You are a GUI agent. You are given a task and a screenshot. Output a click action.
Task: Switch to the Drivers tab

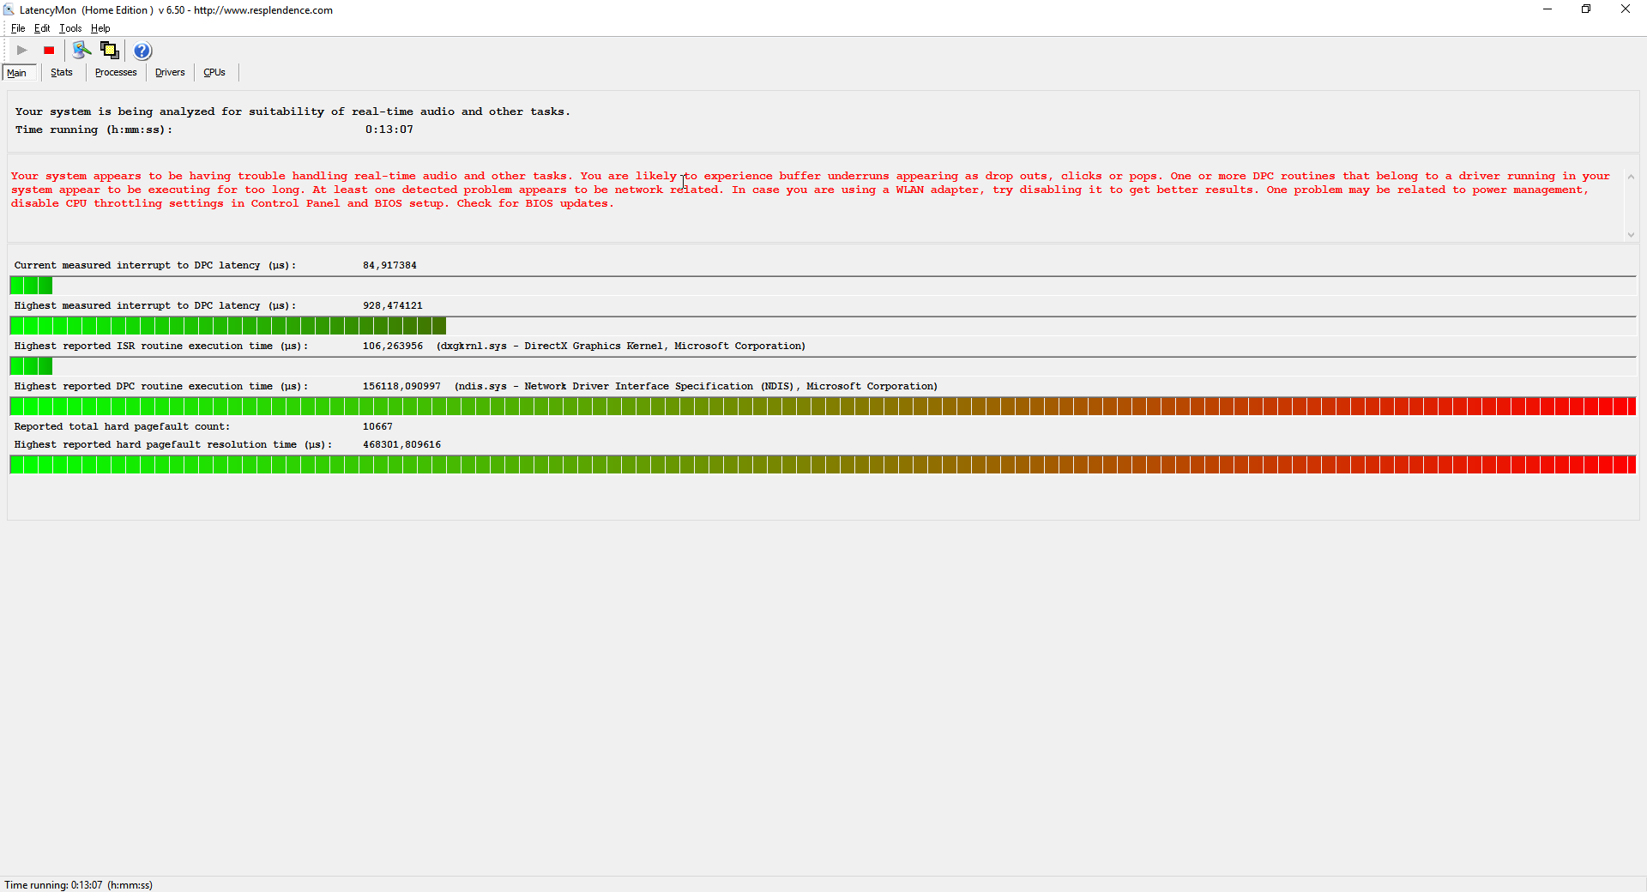[170, 73]
